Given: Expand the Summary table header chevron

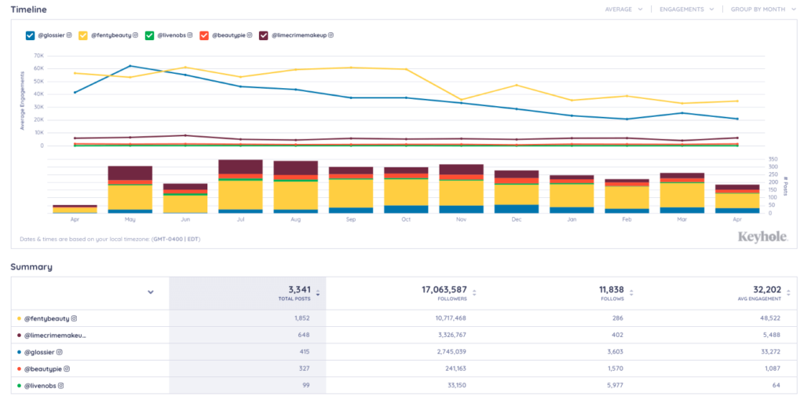Looking at the screenshot, I should coord(151,292).
